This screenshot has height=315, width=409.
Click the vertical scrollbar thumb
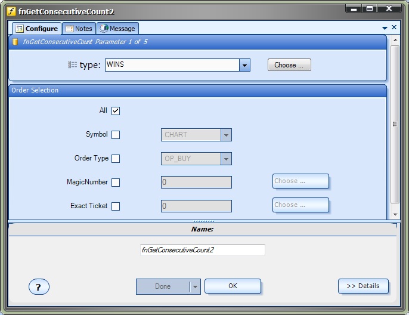(395, 124)
